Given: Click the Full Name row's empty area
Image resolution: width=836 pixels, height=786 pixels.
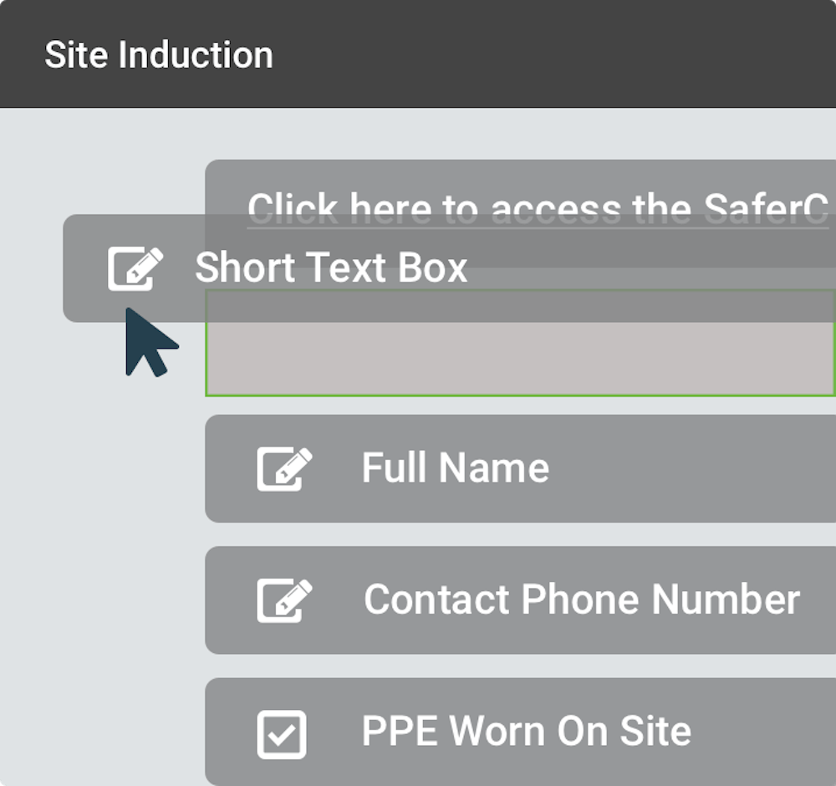Looking at the screenshot, I should pos(693,469).
